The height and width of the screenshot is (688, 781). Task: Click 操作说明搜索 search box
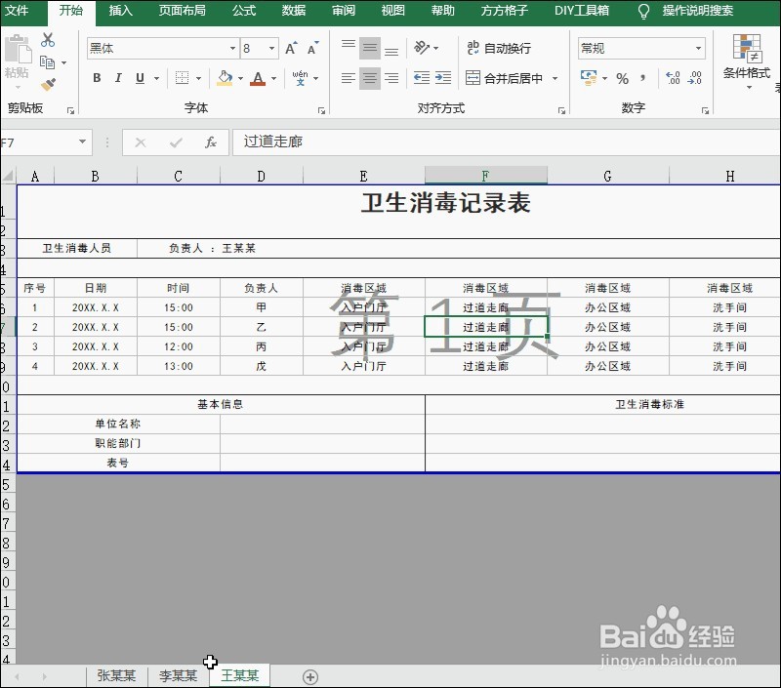(x=696, y=11)
